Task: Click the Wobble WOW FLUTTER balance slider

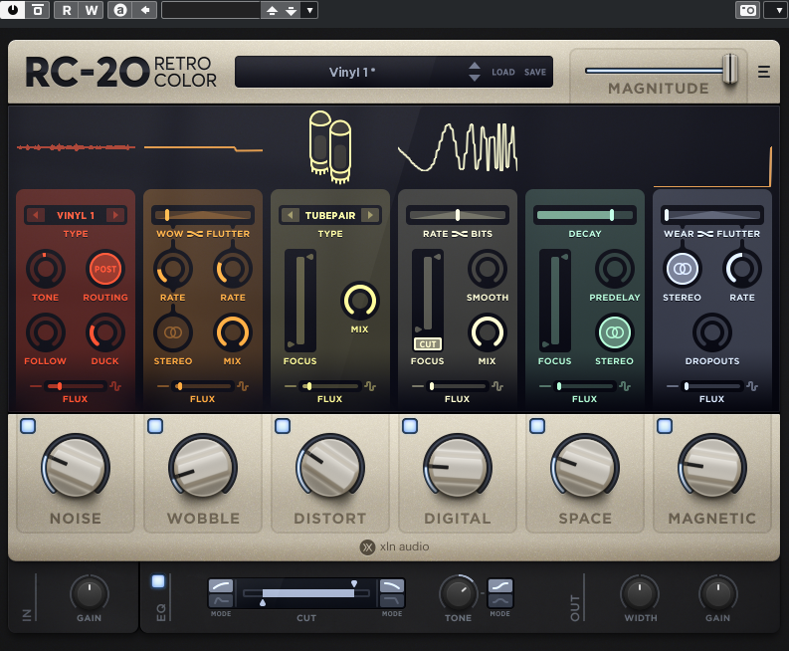Action: point(203,215)
